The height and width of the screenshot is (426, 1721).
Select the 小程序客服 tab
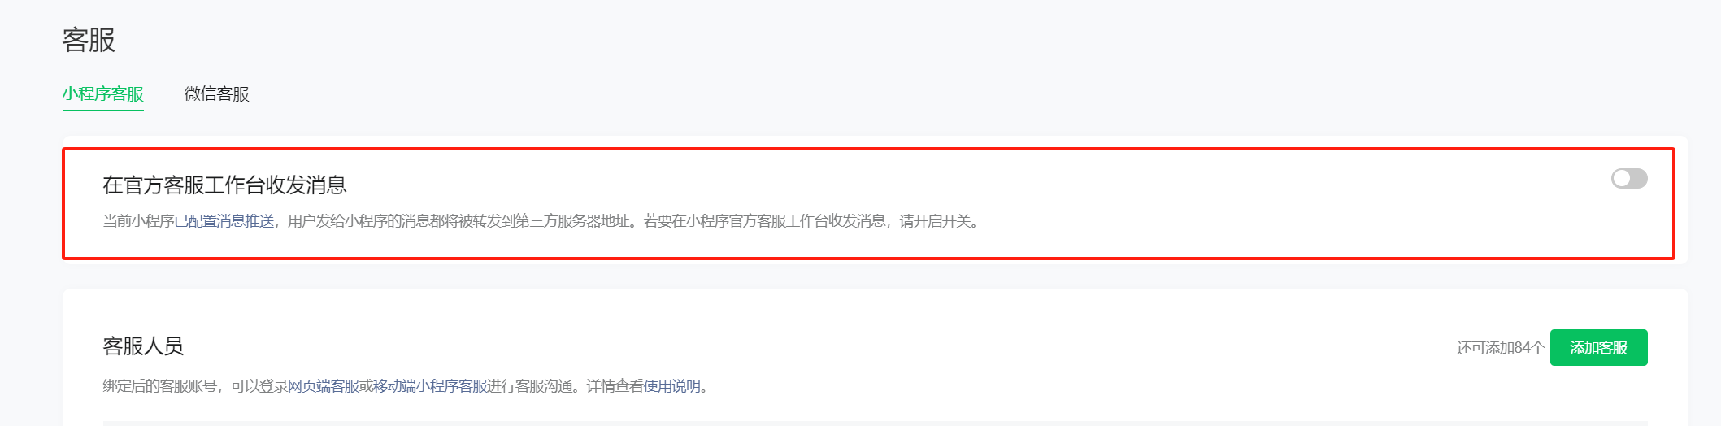pyautogui.click(x=103, y=94)
